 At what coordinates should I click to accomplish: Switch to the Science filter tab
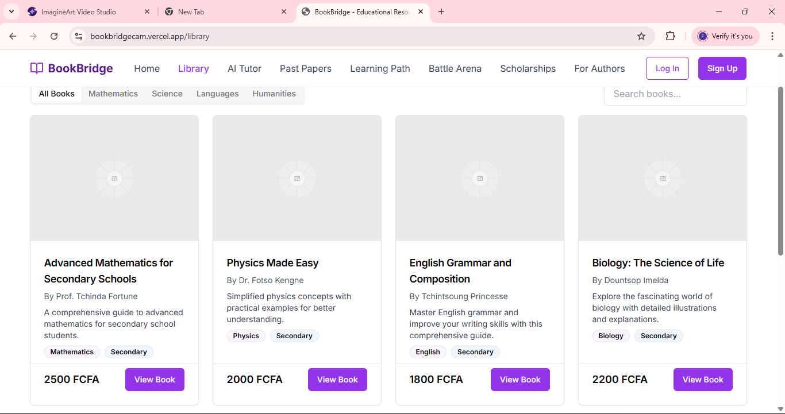pyautogui.click(x=167, y=94)
